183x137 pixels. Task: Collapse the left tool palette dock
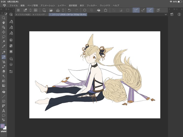(1, 9)
